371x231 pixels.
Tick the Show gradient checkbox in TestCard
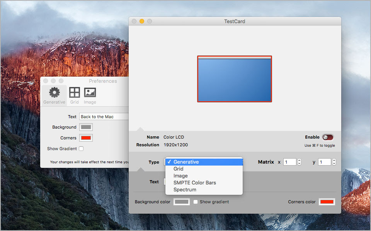tap(196, 202)
